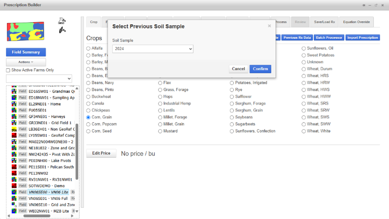
Task: Enable Show Active Farms Only checkbox
Action: pos(8,70)
